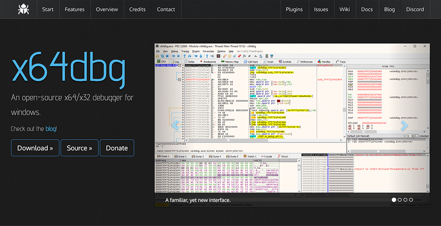Open the Favourites menu in the debugger screenshot

209,52
